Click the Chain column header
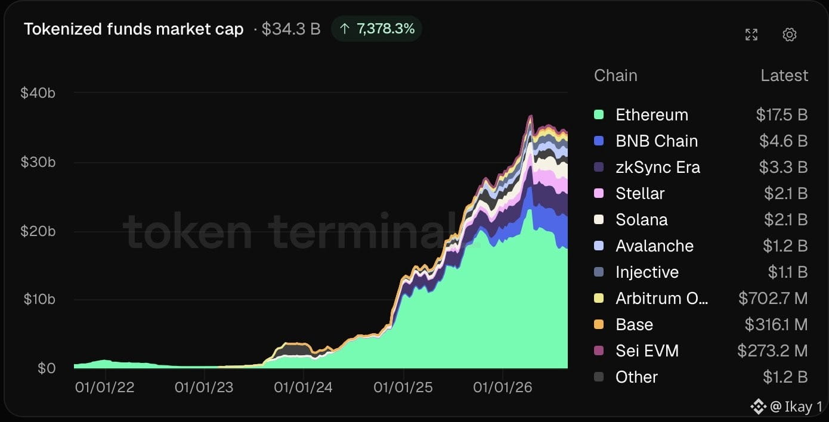This screenshot has height=422, width=829. (x=615, y=76)
